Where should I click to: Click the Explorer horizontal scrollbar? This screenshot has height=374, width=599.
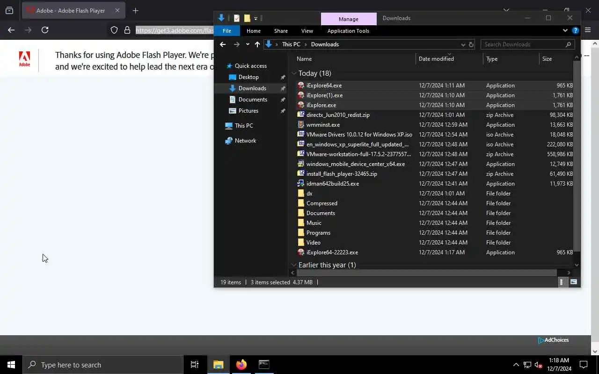pos(426,273)
